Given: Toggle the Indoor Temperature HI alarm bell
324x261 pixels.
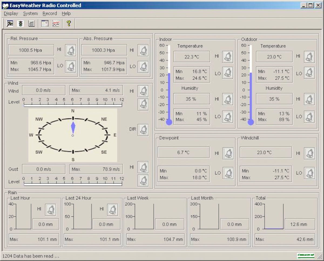Looking at the screenshot, I should click(x=228, y=57).
